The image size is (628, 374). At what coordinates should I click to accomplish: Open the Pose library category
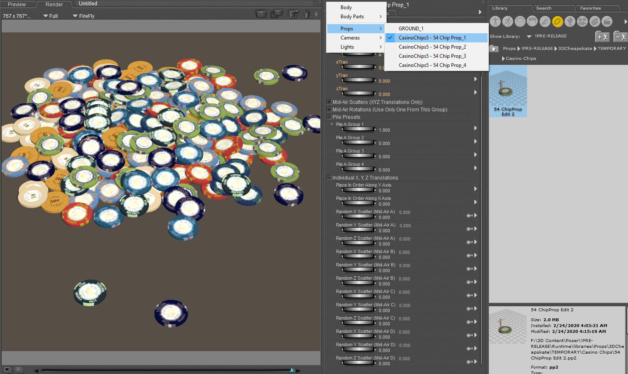pyautogui.click(x=508, y=21)
